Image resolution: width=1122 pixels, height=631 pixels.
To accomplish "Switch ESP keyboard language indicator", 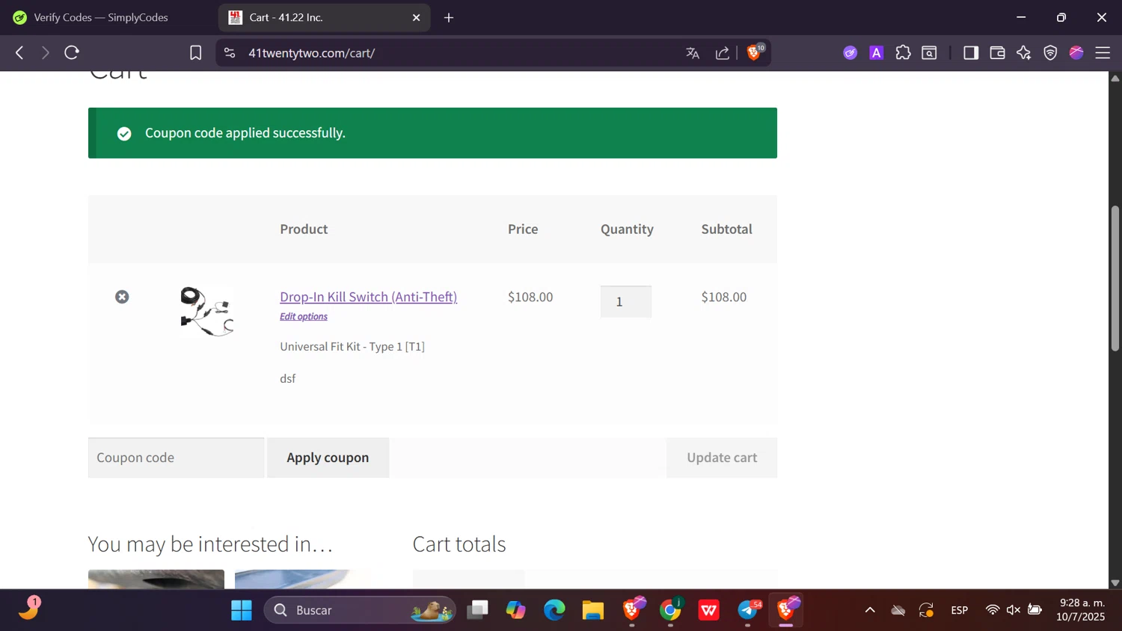I will point(960,610).
